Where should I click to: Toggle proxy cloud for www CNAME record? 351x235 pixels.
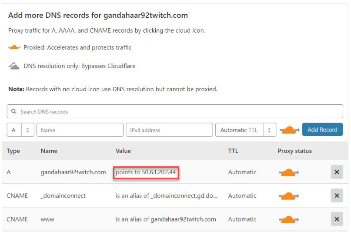[289, 219]
